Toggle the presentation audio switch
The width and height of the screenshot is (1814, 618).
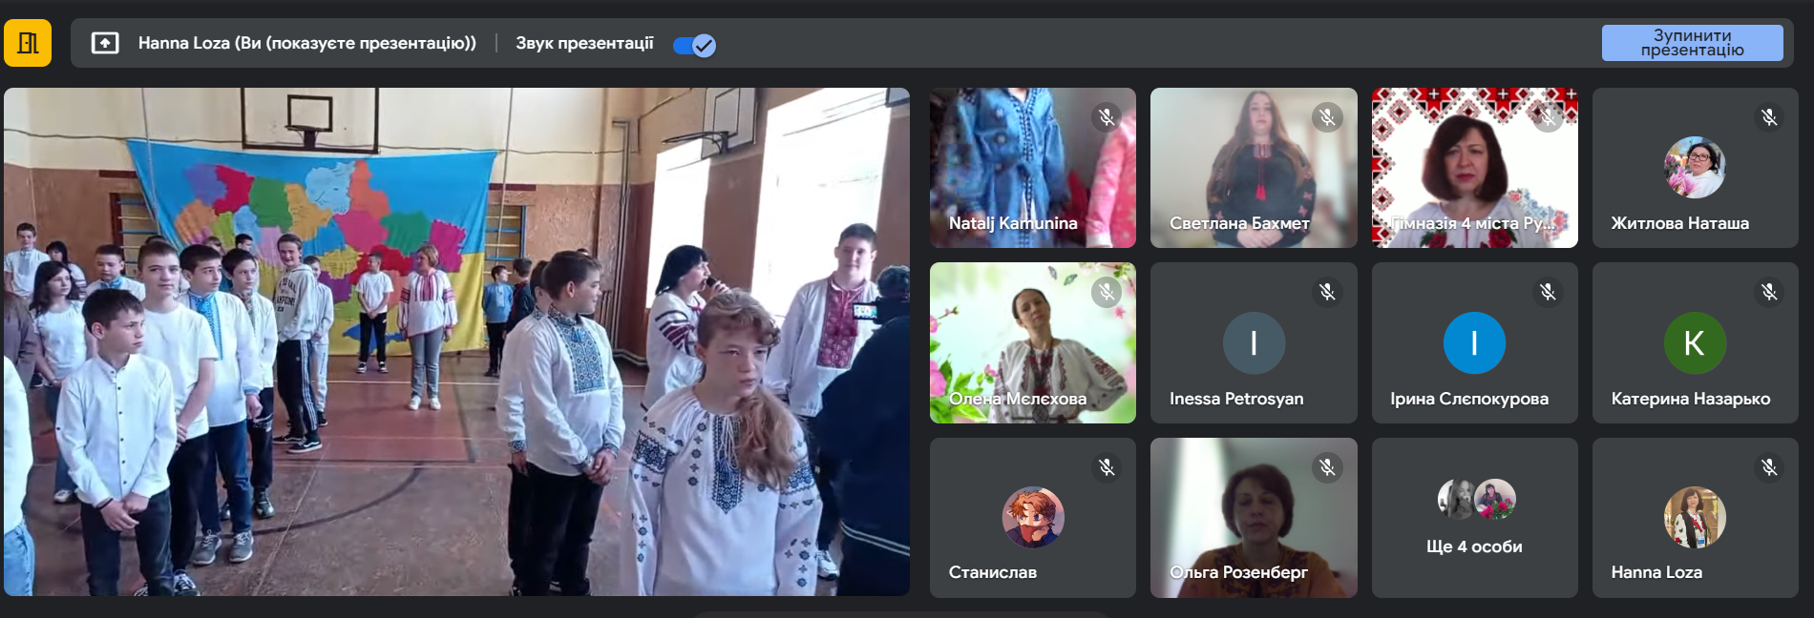coord(694,45)
